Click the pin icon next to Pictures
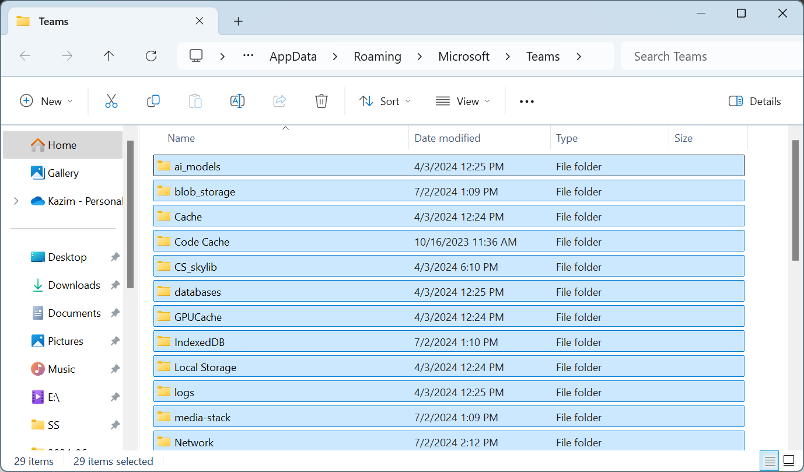Image resolution: width=804 pixels, height=472 pixels. pyautogui.click(x=116, y=341)
